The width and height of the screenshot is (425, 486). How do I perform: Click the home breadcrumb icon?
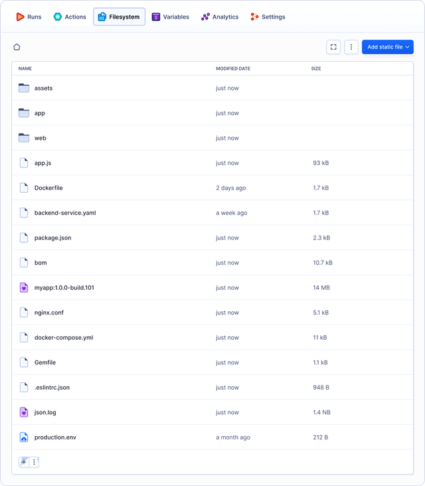(x=17, y=47)
